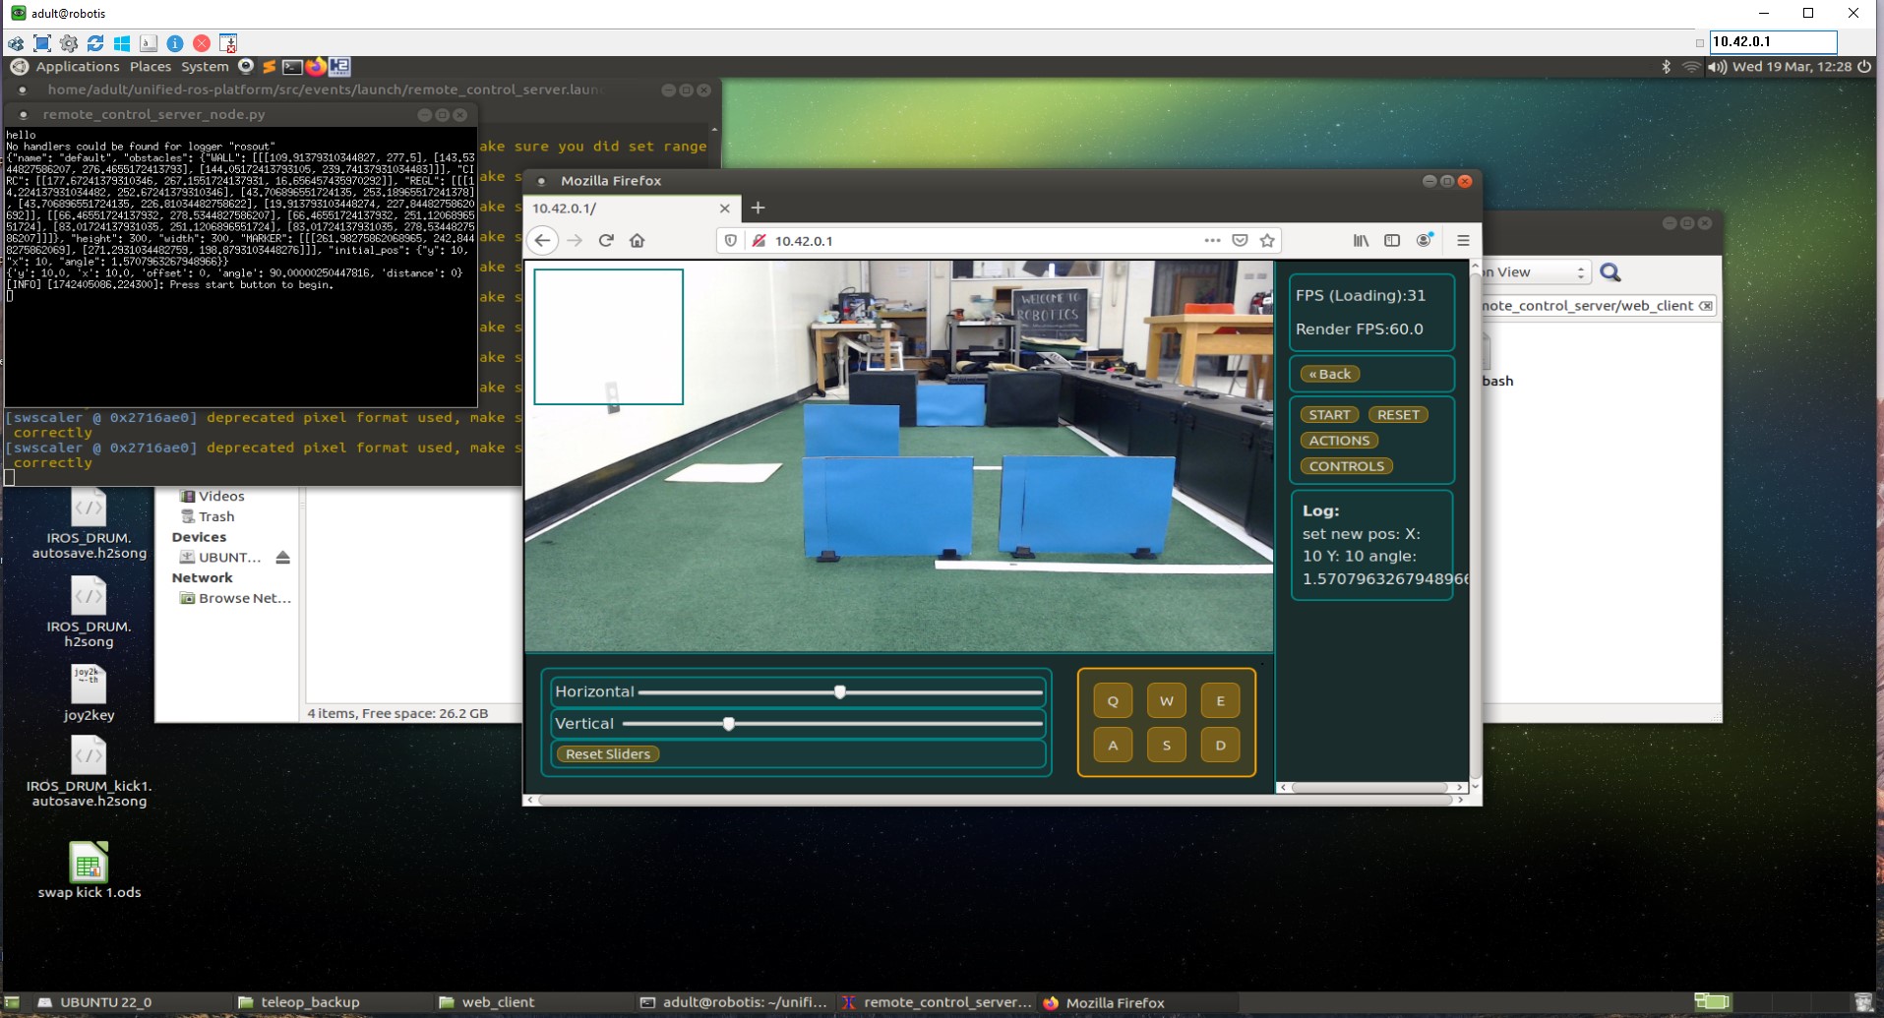Image resolution: width=1884 pixels, height=1018 pixels.
Task: Open VNC connection options gear icon
Action: tap(69, 43)
